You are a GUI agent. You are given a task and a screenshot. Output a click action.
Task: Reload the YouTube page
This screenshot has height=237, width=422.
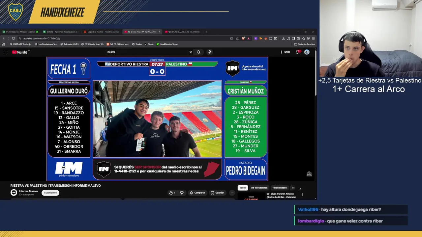pos(13,38)
